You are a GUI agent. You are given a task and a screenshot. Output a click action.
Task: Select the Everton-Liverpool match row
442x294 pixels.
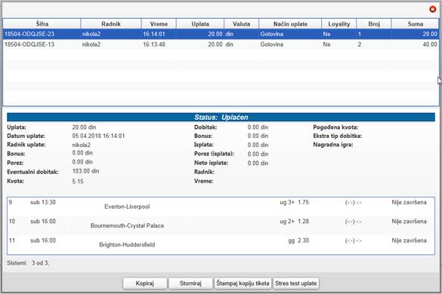221,207
